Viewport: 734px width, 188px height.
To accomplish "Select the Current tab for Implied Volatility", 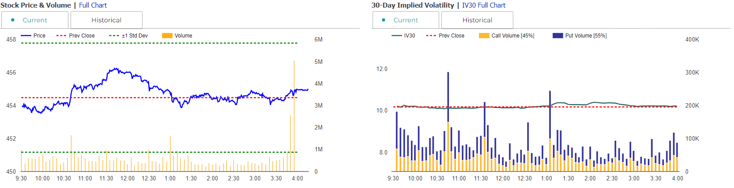I will [406, 20].
